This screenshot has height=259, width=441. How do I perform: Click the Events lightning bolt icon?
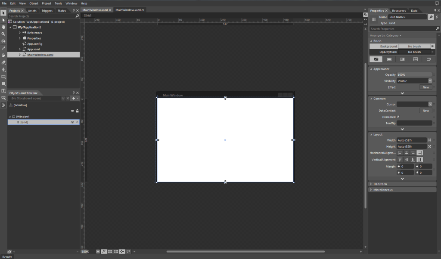pos(437,17)
